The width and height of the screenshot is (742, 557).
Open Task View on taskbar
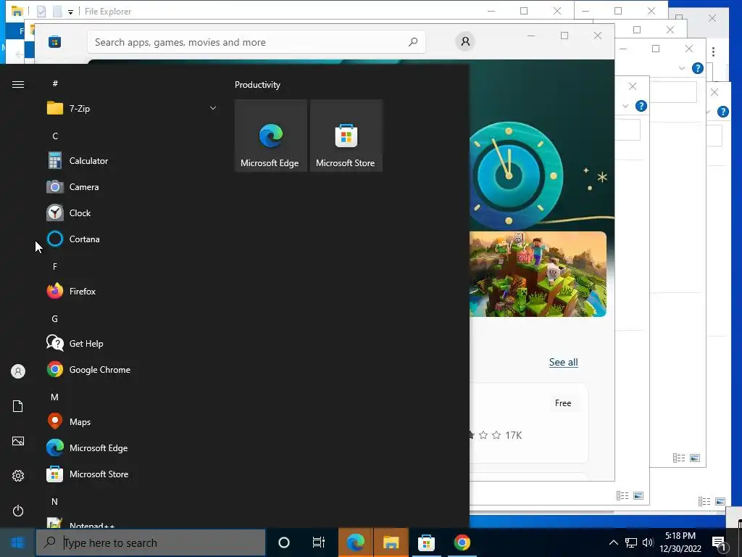point(319,542)
